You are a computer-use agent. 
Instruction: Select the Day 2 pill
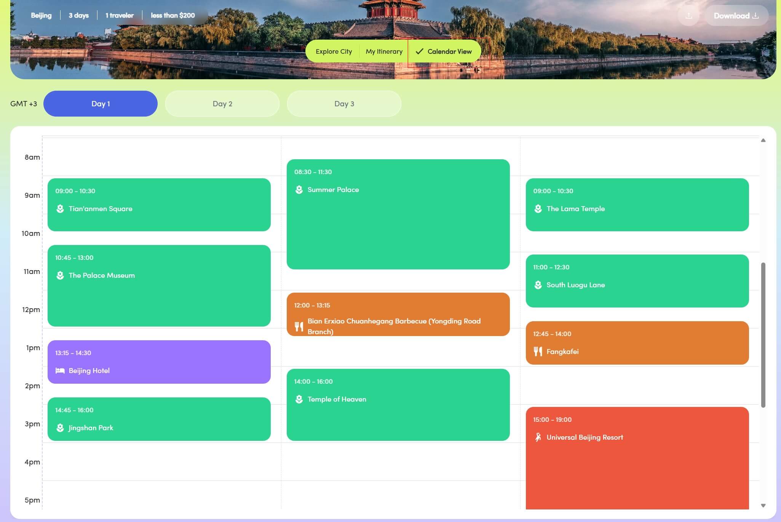(222, 103)
